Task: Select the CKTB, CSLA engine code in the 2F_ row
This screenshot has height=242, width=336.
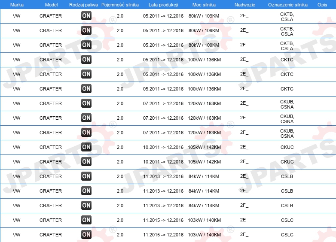Action: click(x=287, y=46)
